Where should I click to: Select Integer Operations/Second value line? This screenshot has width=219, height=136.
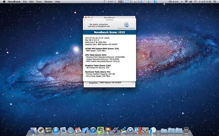coord(102,59)
